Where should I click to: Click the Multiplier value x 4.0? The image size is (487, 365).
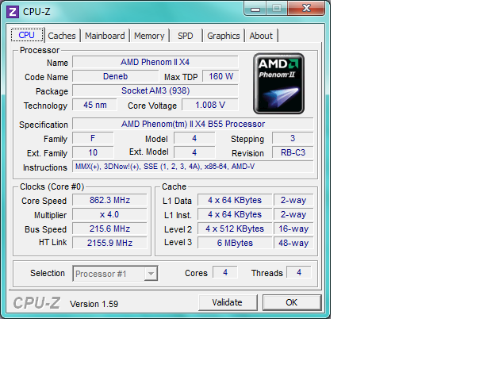pos(109,214)
